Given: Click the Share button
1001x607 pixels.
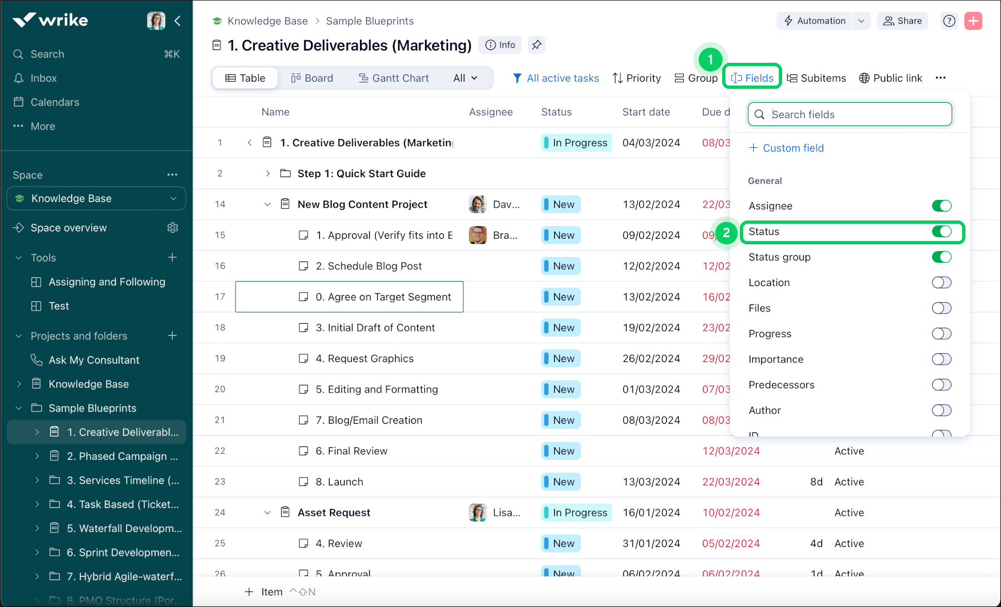Looking at the screenshot, I should pyautogui.click(x=902, y=21).
